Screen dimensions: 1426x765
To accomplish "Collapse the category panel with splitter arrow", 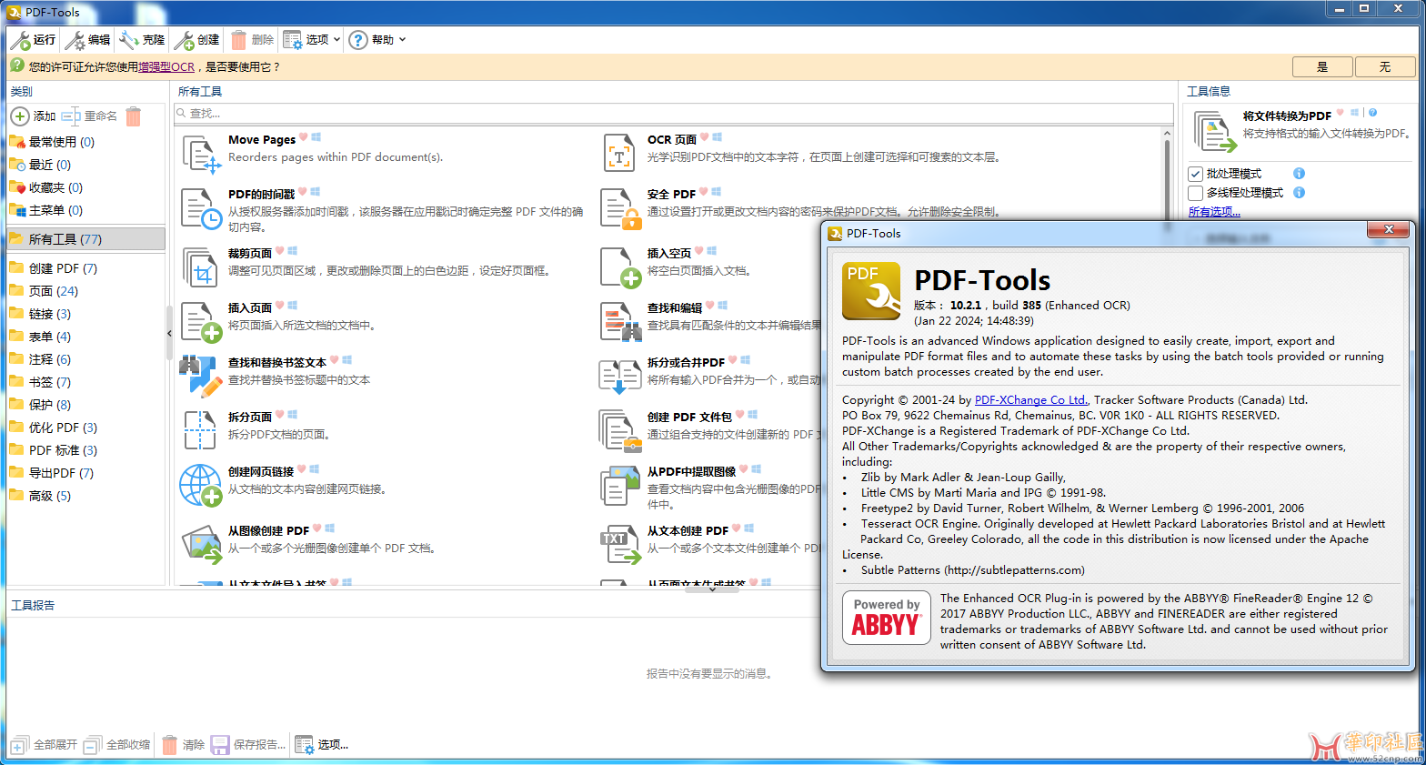I will tap(169, 334).
